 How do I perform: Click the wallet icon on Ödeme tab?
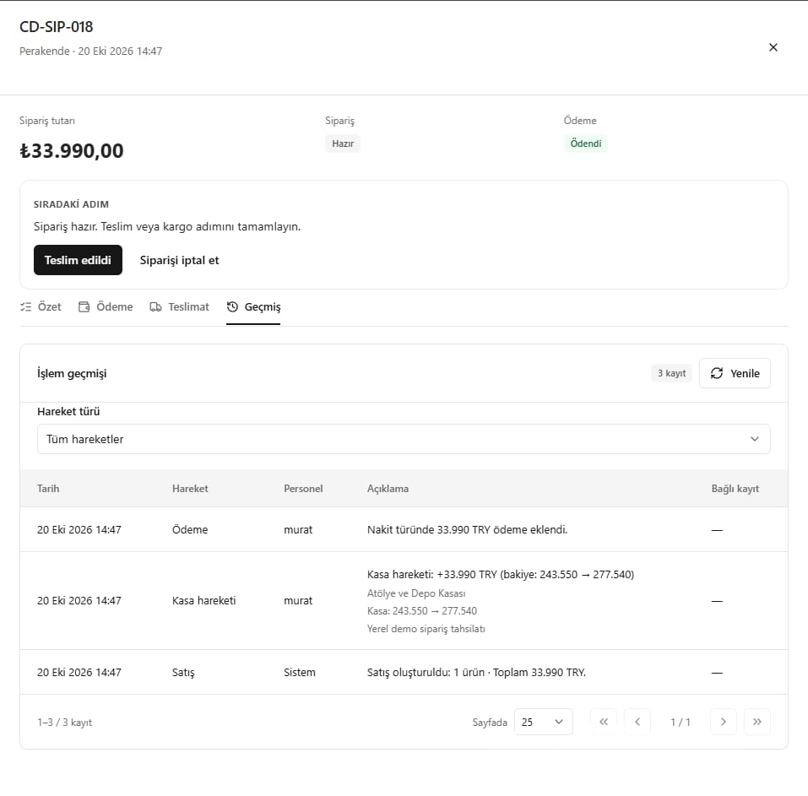(x=84, y=306)
